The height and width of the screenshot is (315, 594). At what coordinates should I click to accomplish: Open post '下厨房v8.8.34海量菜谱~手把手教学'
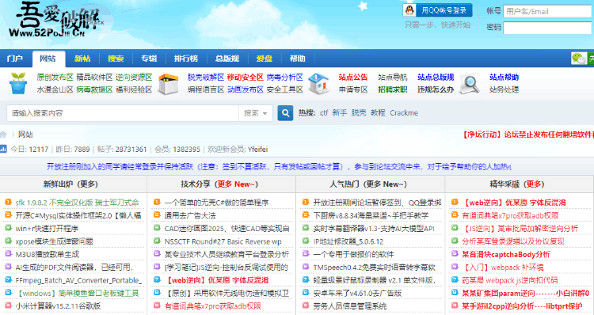371,215
